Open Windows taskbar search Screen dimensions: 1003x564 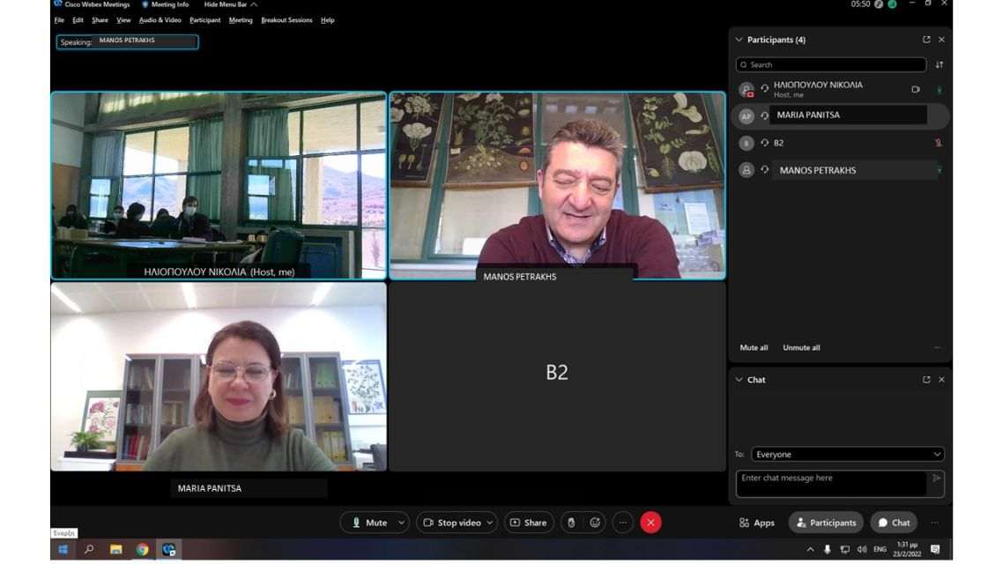(90, 549)
